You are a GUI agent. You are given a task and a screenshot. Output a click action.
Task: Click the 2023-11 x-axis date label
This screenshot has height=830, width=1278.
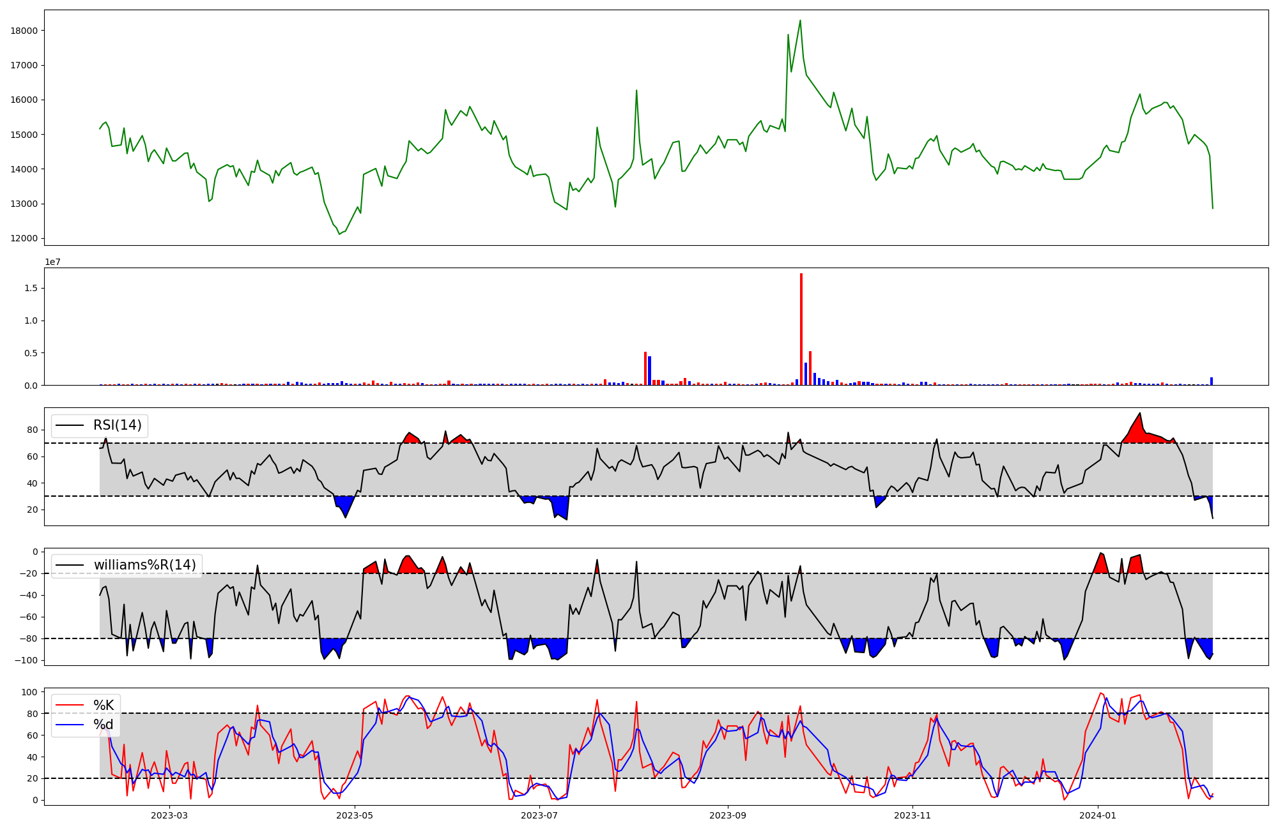(x=912, y=815)
